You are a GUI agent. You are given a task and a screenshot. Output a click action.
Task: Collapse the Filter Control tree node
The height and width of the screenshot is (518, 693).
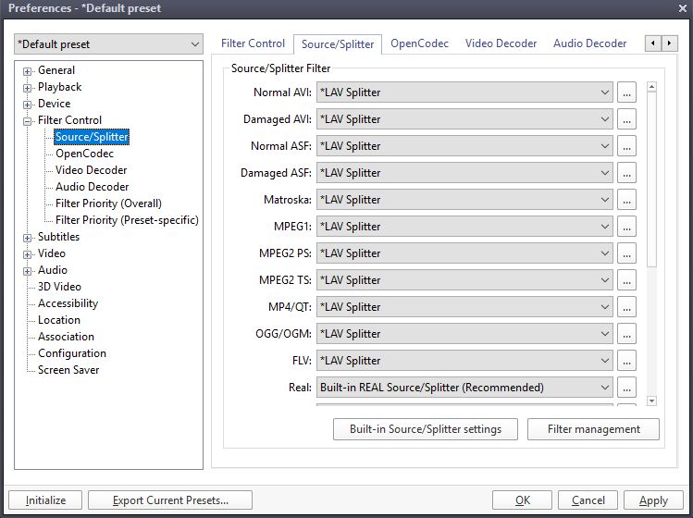(28, 121)
